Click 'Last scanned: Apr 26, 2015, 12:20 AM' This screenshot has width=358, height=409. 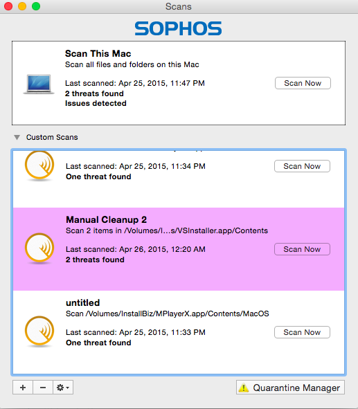coord(136,249)
